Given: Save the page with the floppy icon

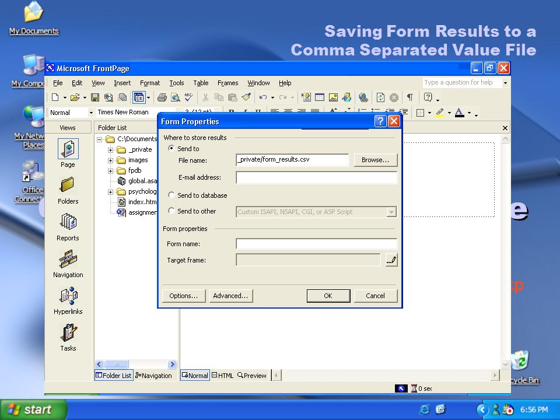Looking at the screenshot, I should tap(95, 97).
